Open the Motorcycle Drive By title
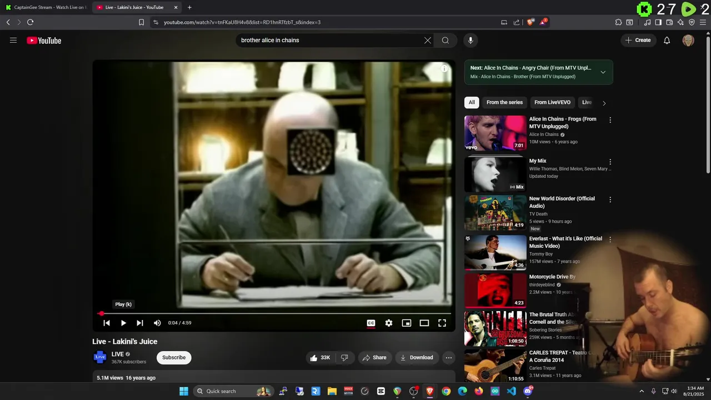Image resolution: width=711 pixels, height=400 pixels. (552, 277)
